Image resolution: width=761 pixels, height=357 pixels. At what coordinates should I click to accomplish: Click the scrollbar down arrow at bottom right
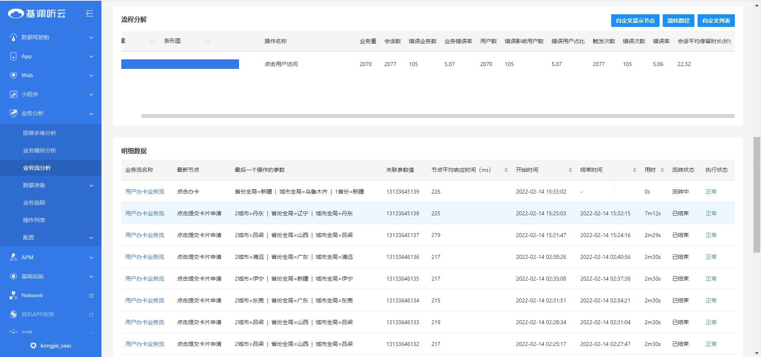pyautogui.click(x=757, y=353)
